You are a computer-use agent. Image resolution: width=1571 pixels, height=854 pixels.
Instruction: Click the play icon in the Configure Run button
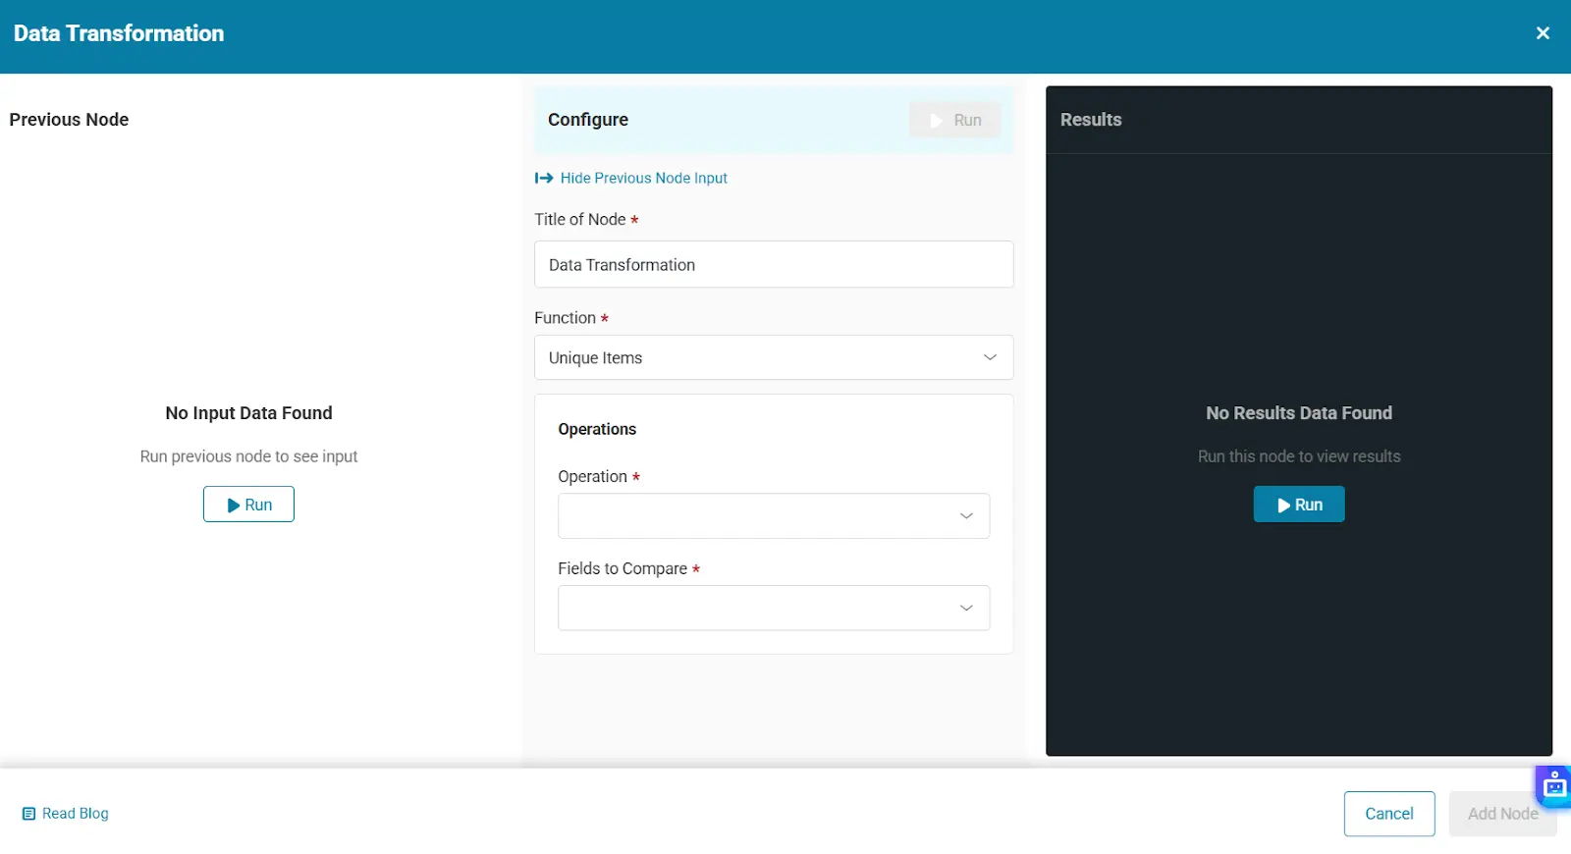point(936,120)
